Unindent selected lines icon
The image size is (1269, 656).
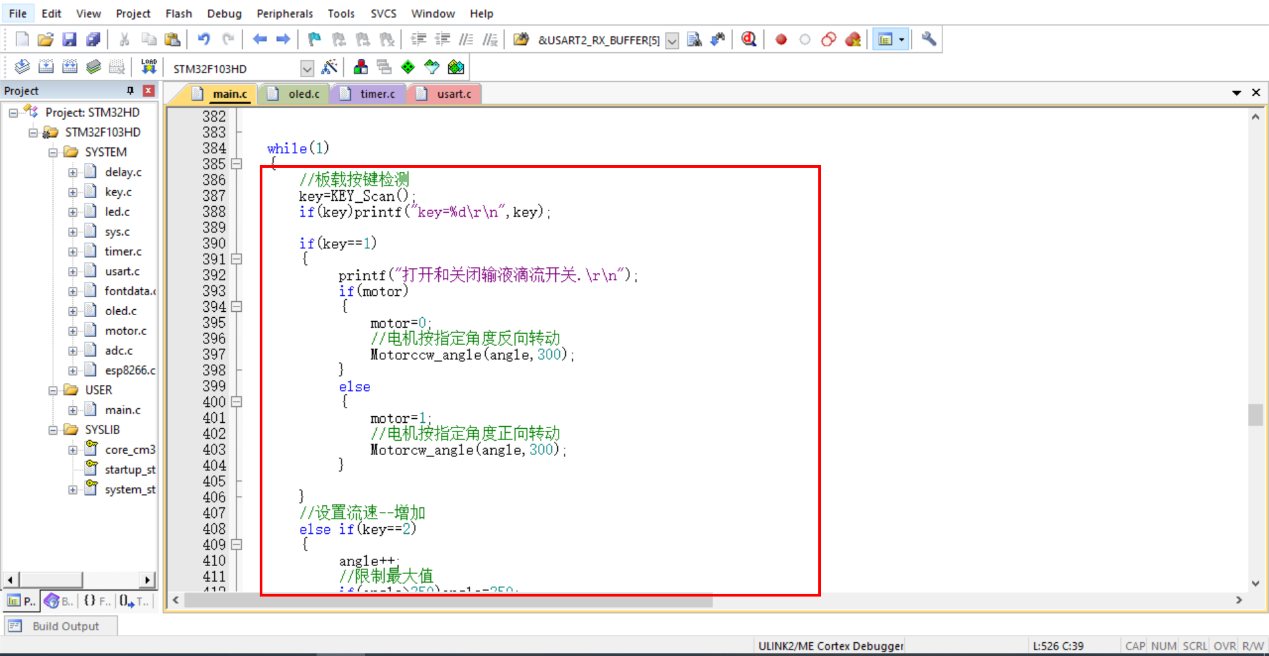click(442, 40)
